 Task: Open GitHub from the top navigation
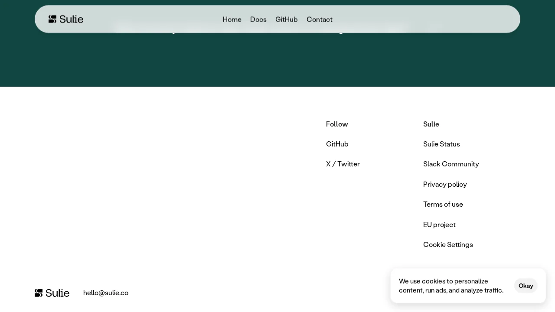(x=286, y=19)
